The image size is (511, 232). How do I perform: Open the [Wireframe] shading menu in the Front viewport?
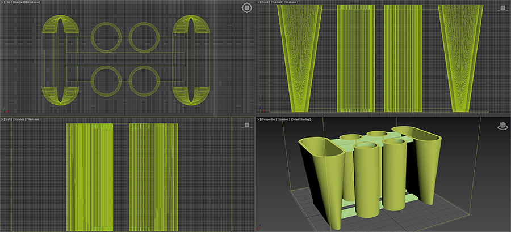pos(291,2)
